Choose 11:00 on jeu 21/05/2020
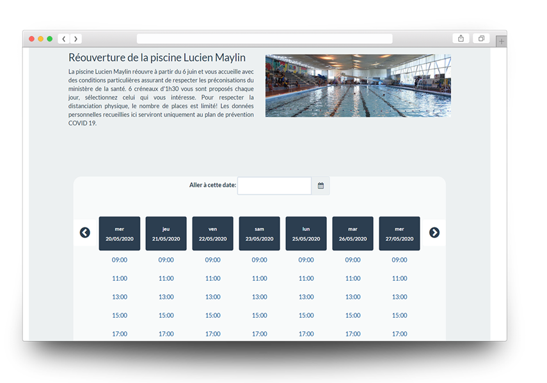547x383 pixels. pyautogui.click(x=166, y=278)
